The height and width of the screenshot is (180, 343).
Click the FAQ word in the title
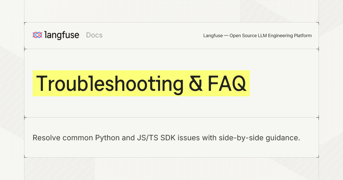pos(227,83)
